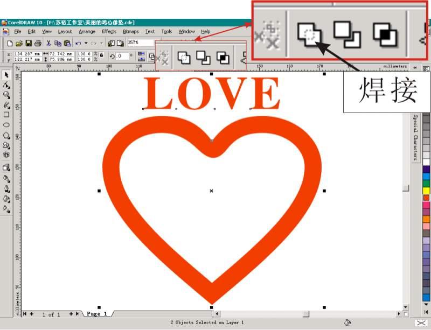The image size is (431, 330).
Task: Click New document icon
Action: (10, 43)
